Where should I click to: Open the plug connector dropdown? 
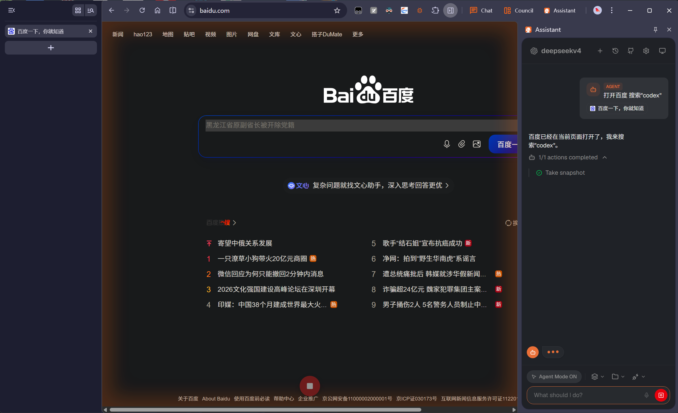[x=639, y=377]
